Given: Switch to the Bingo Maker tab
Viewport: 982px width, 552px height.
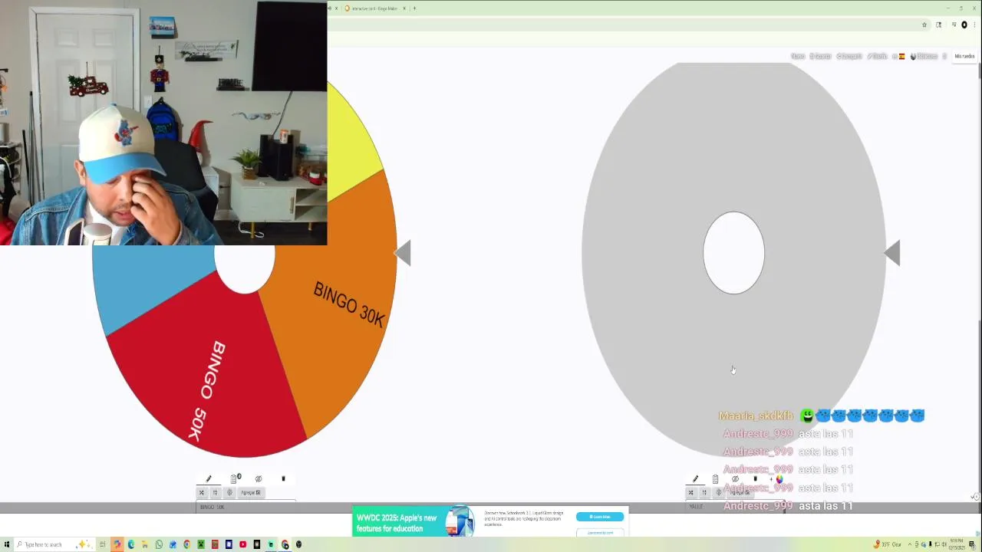Looking at the screenshot, I should click(374, 8).
